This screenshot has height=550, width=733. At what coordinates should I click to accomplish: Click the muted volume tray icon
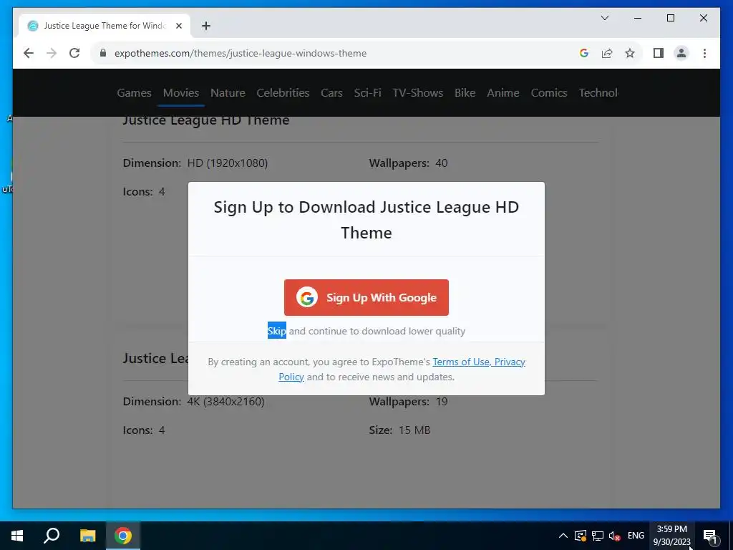pos(615,536)
